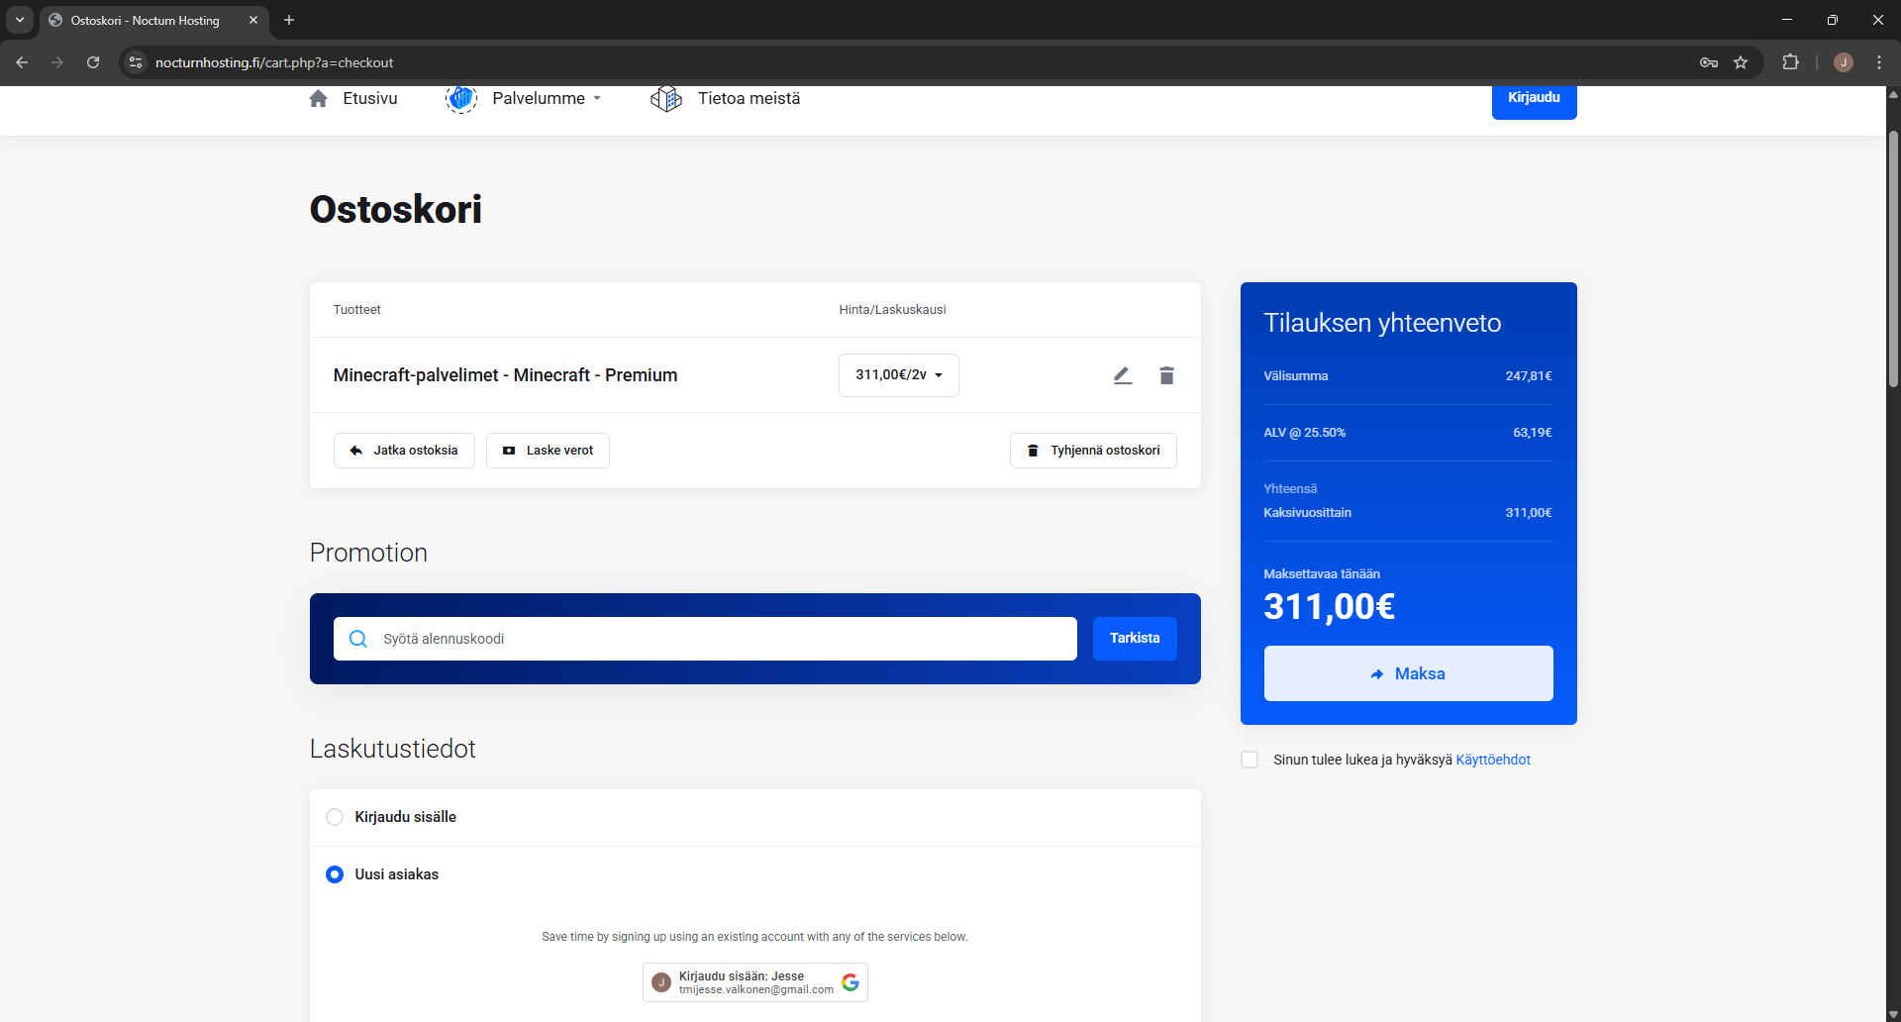This screenshot has width=1901, height=1022.
Task: Click the Chrome profile avatar icon
Action: (x=1843, y=62)
